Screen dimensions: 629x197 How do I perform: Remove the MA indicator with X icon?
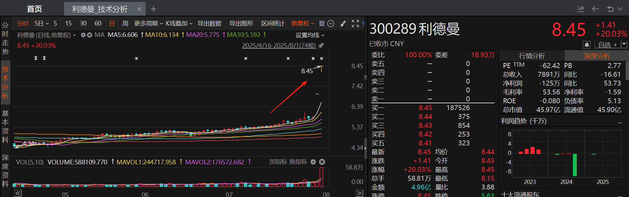[x=89, y=35]
